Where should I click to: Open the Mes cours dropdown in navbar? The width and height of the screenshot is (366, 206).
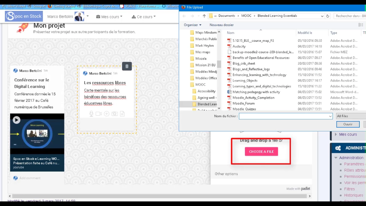coord(109,17)
